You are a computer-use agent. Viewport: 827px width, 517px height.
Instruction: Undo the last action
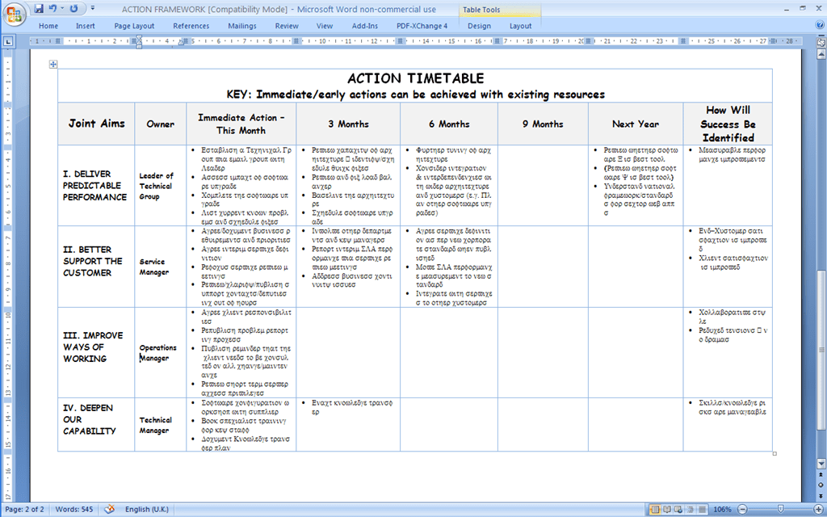click(52, 8)
